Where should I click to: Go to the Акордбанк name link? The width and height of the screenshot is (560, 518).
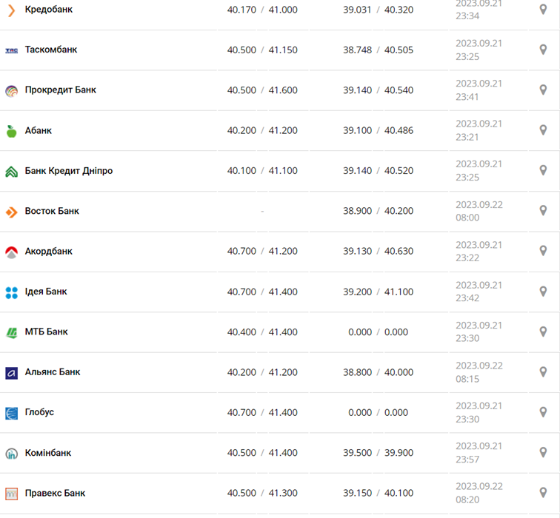[49, 251]
